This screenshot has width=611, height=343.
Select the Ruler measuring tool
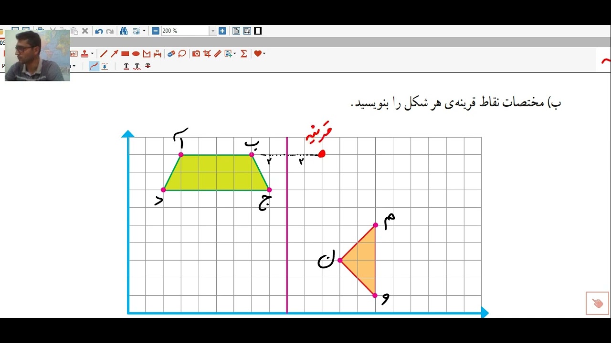point(218,54)
